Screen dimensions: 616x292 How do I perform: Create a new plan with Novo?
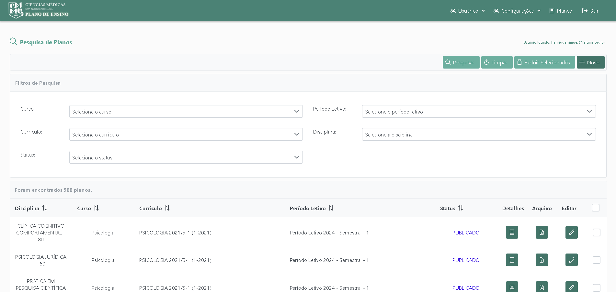590,62
